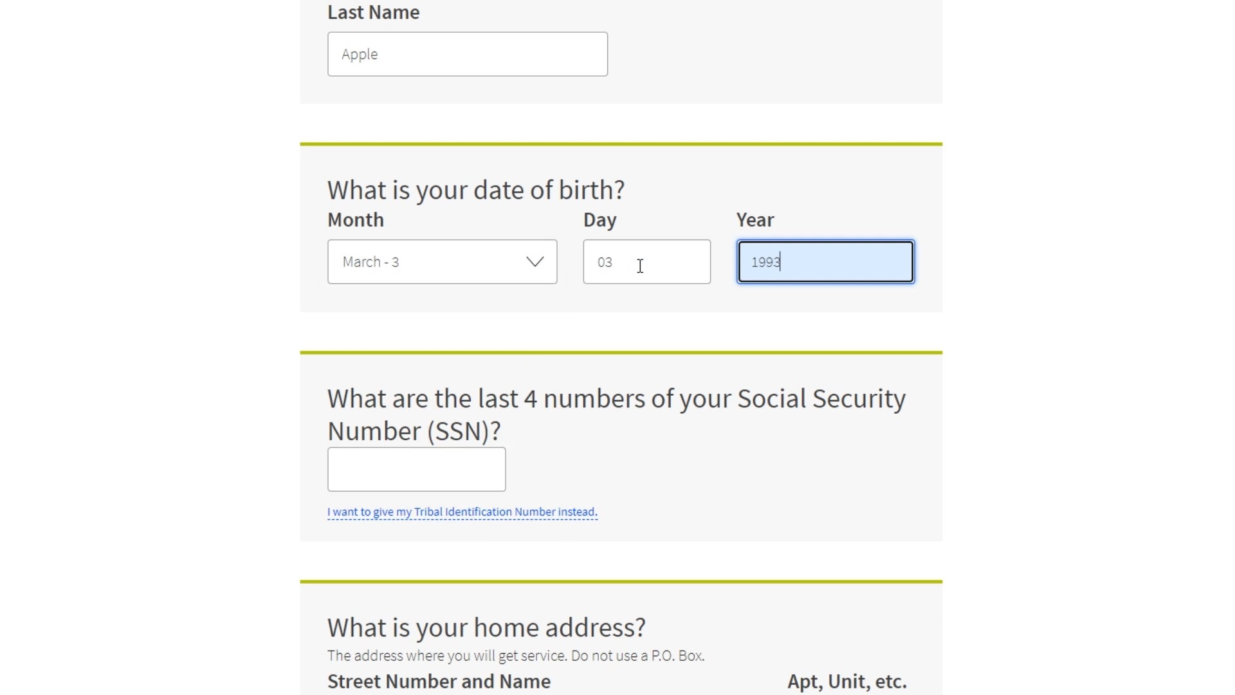Click the empty SSN last 4 digits field
Screen dimensions: 1235x695
pyautogui.click(x=416, y=469)
